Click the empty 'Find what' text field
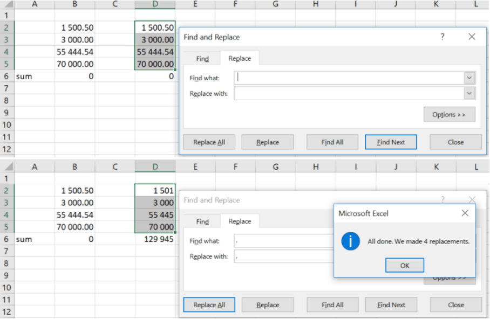The image size is (490, 319). point(348,78)
